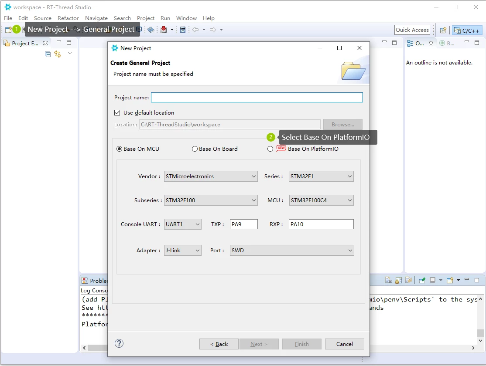
Task: Minimize the console panel
Action: click(467, 279)
